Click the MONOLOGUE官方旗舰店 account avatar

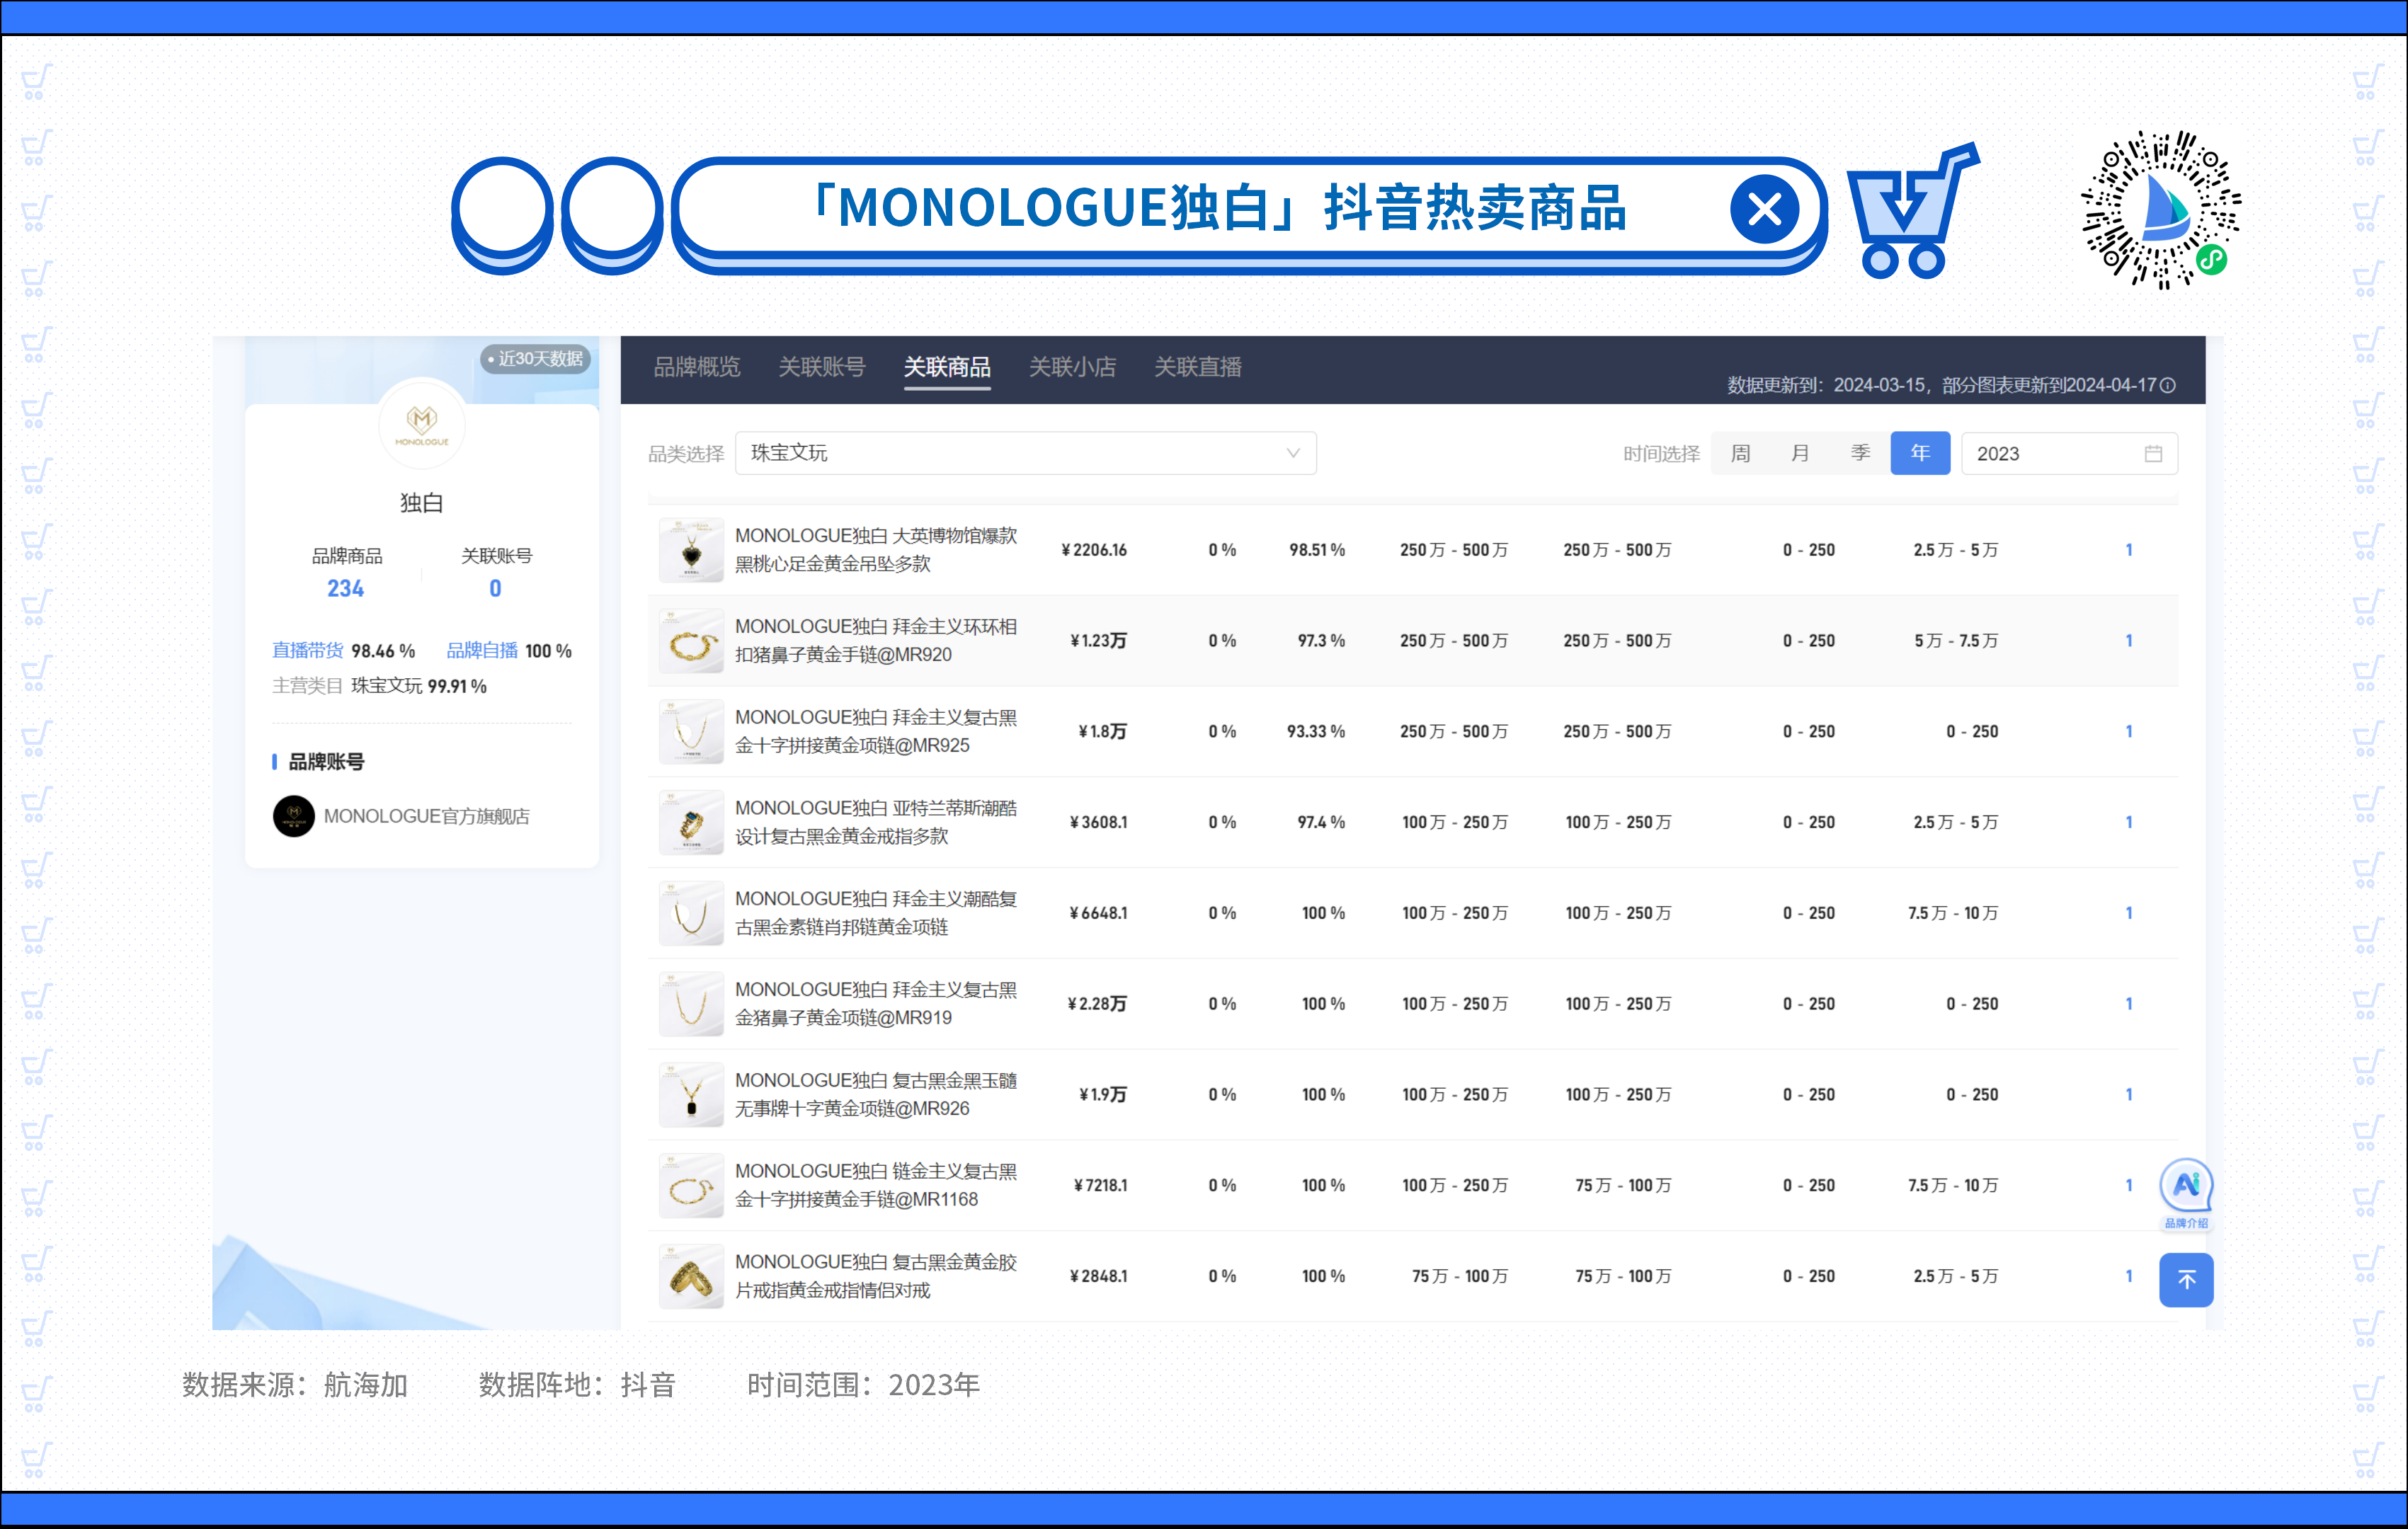(293, 816)
